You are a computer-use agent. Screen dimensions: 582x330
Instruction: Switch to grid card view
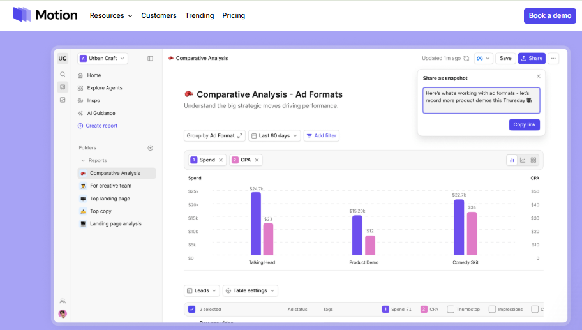(533, 160)
